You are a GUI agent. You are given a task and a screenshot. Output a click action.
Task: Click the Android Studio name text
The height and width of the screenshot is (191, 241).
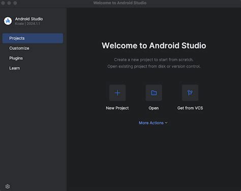(29, 19)
